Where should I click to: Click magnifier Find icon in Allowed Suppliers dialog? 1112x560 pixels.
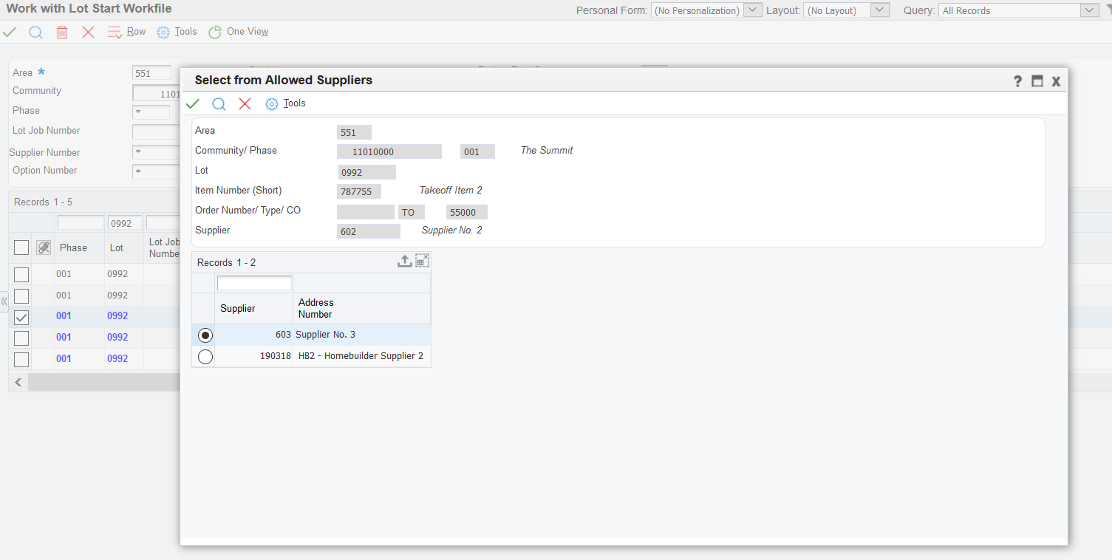point(219,103)
